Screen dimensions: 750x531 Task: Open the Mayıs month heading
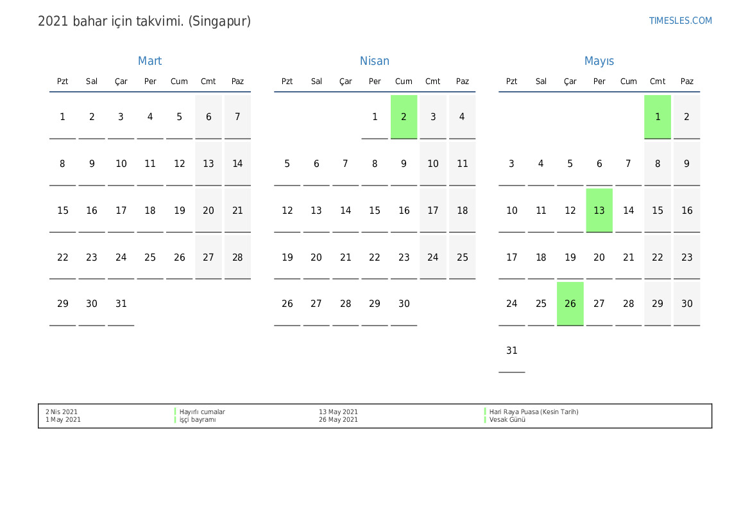(599, 61)
